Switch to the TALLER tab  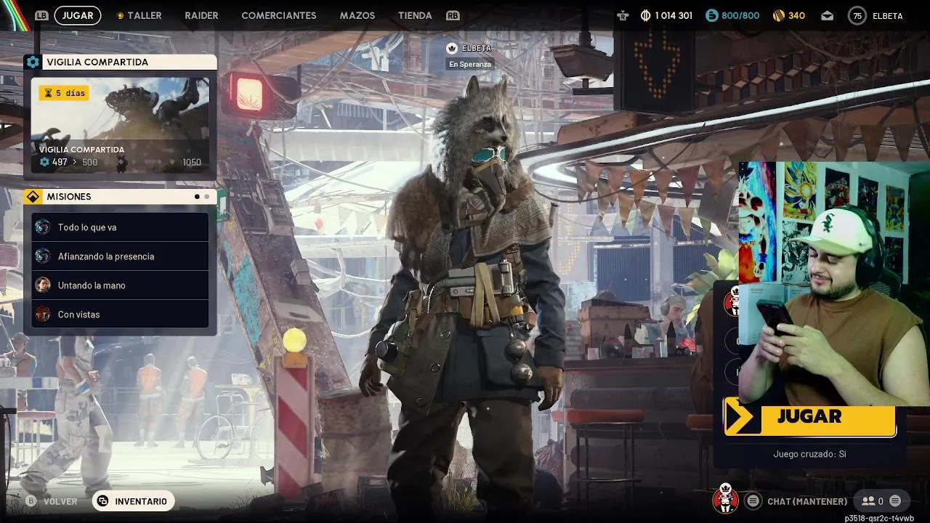coord(145,15)
